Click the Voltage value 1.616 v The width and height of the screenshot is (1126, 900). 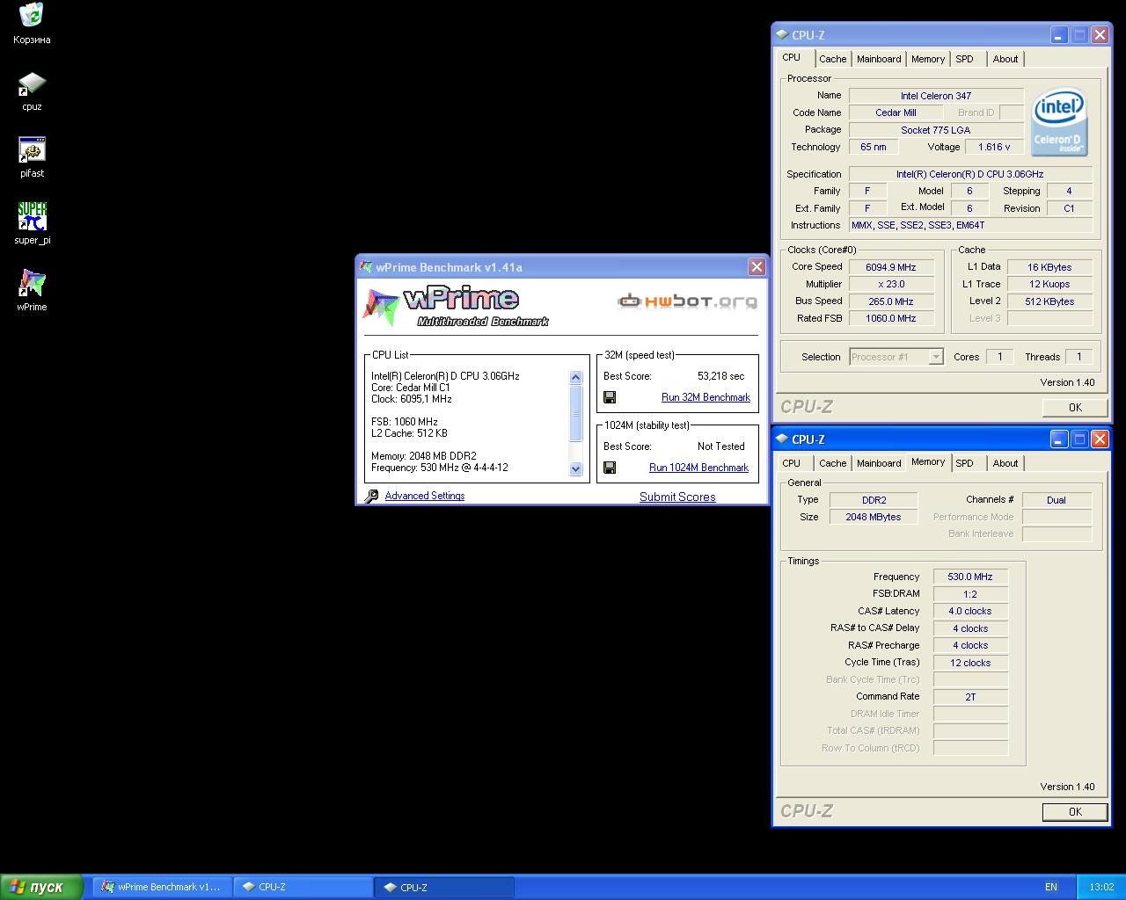click(994, 147)
